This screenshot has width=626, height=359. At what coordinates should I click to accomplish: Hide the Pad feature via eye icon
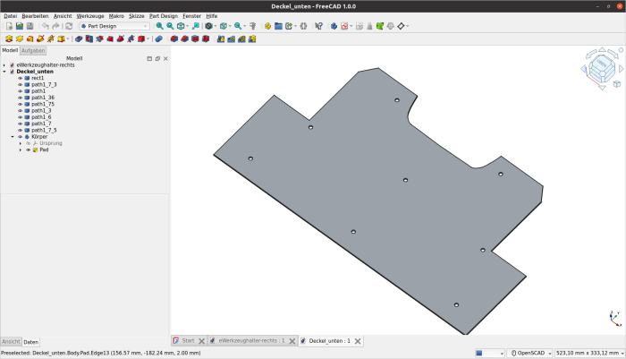coord(28,150)
